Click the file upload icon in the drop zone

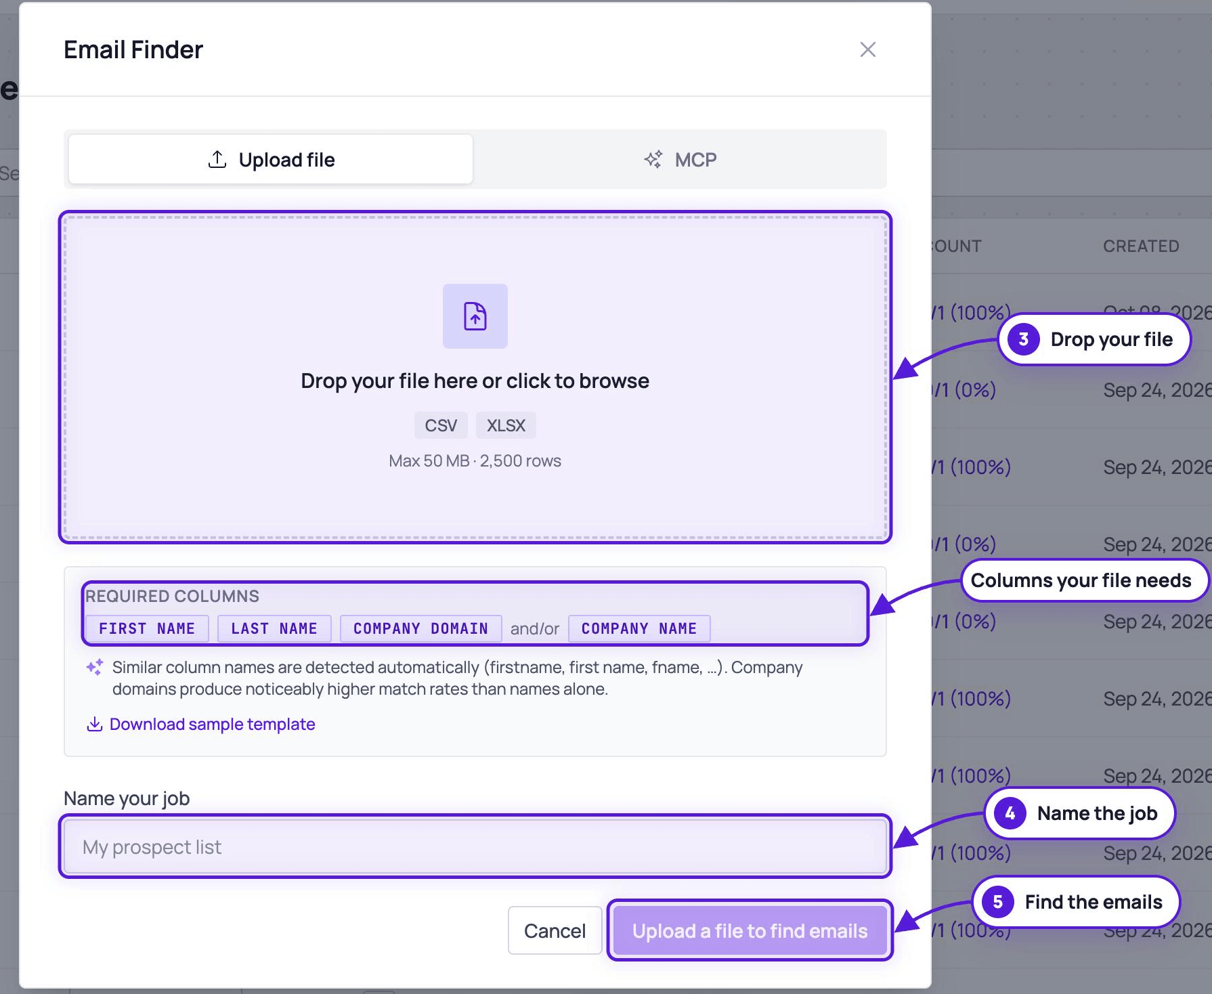475,316
